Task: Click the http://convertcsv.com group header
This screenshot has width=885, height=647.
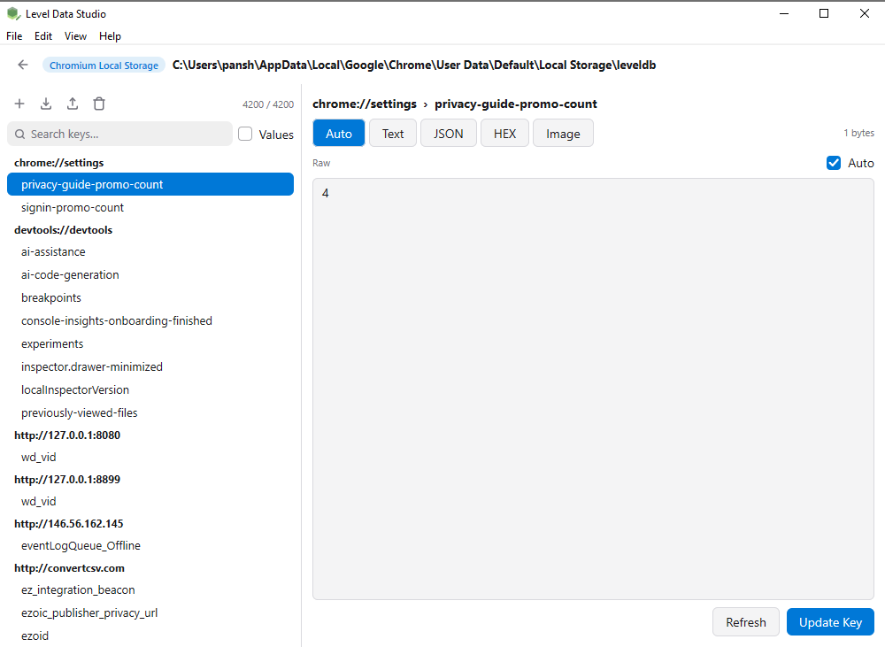Action: 69,568
